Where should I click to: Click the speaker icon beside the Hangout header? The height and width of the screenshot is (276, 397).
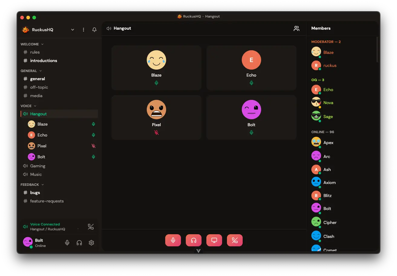[x=109, y=28]
